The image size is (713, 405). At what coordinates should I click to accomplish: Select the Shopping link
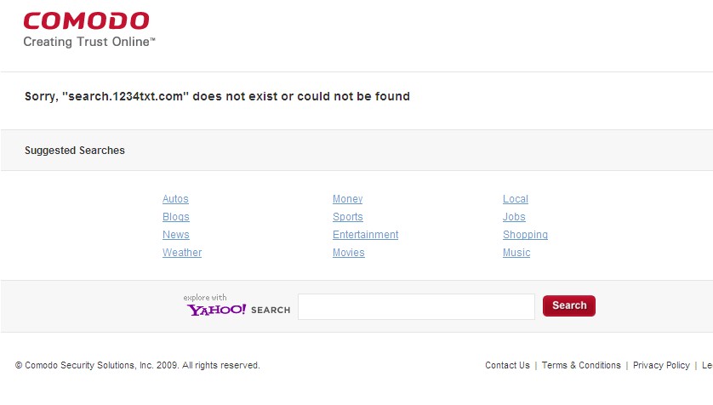point(525,235)
